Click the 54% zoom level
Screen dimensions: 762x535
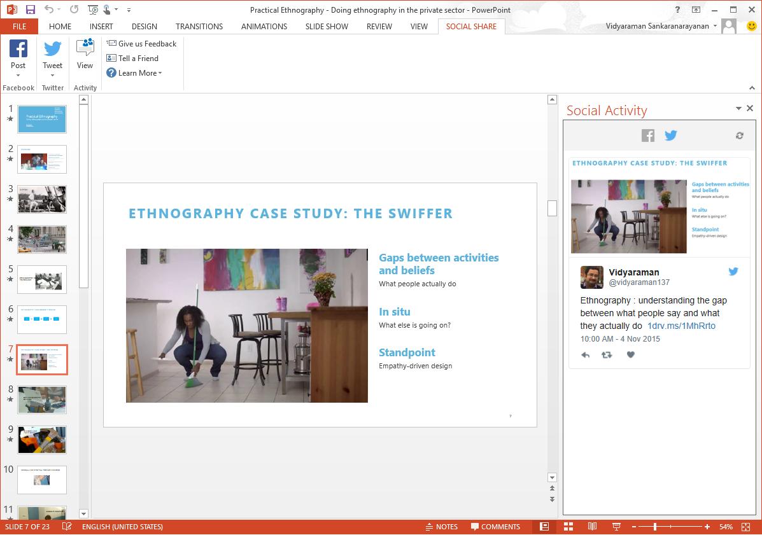pyautogui.click(x=726, y=527)
